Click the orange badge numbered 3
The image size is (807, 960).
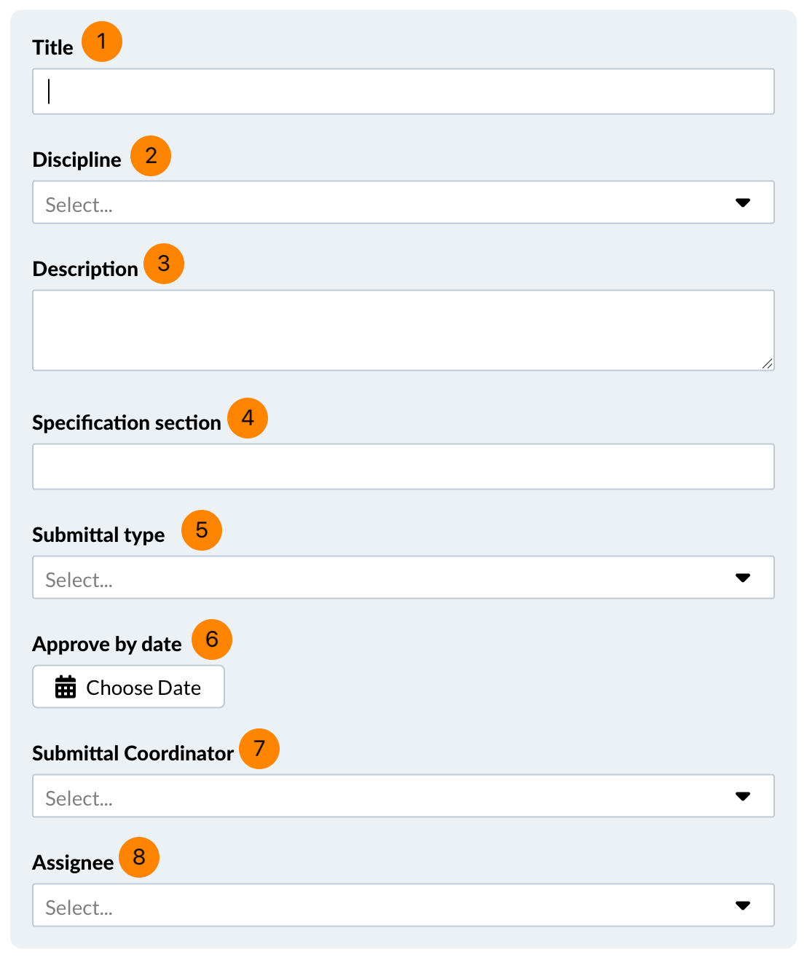[164, 264]
